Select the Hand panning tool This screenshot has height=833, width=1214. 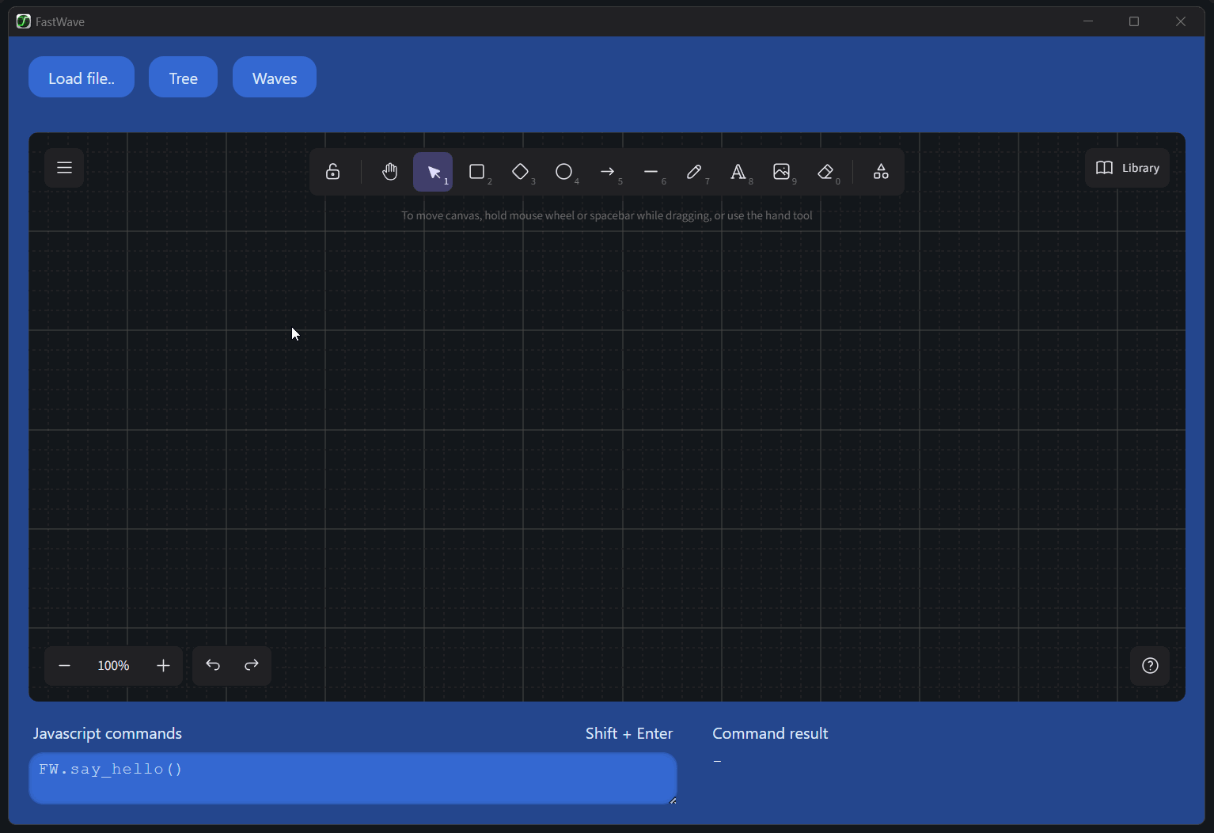(389, 172)
